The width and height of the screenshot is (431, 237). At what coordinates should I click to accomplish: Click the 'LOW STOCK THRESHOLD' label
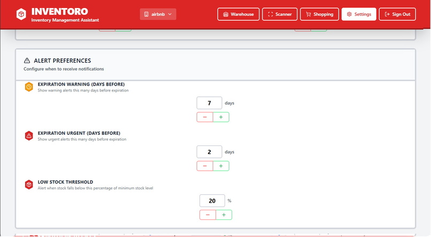65,182
